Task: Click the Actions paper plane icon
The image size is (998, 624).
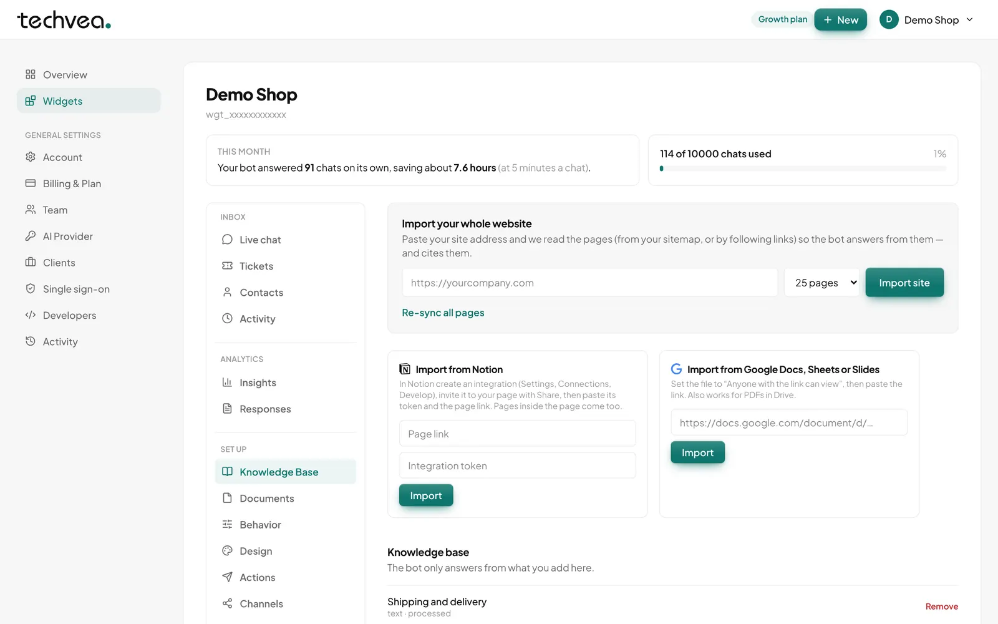Action: pyautogui.click(x=227, y=577)
